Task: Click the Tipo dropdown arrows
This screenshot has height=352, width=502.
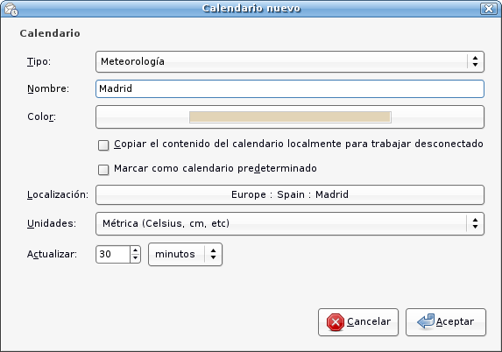Action: (x=476, y=61)
